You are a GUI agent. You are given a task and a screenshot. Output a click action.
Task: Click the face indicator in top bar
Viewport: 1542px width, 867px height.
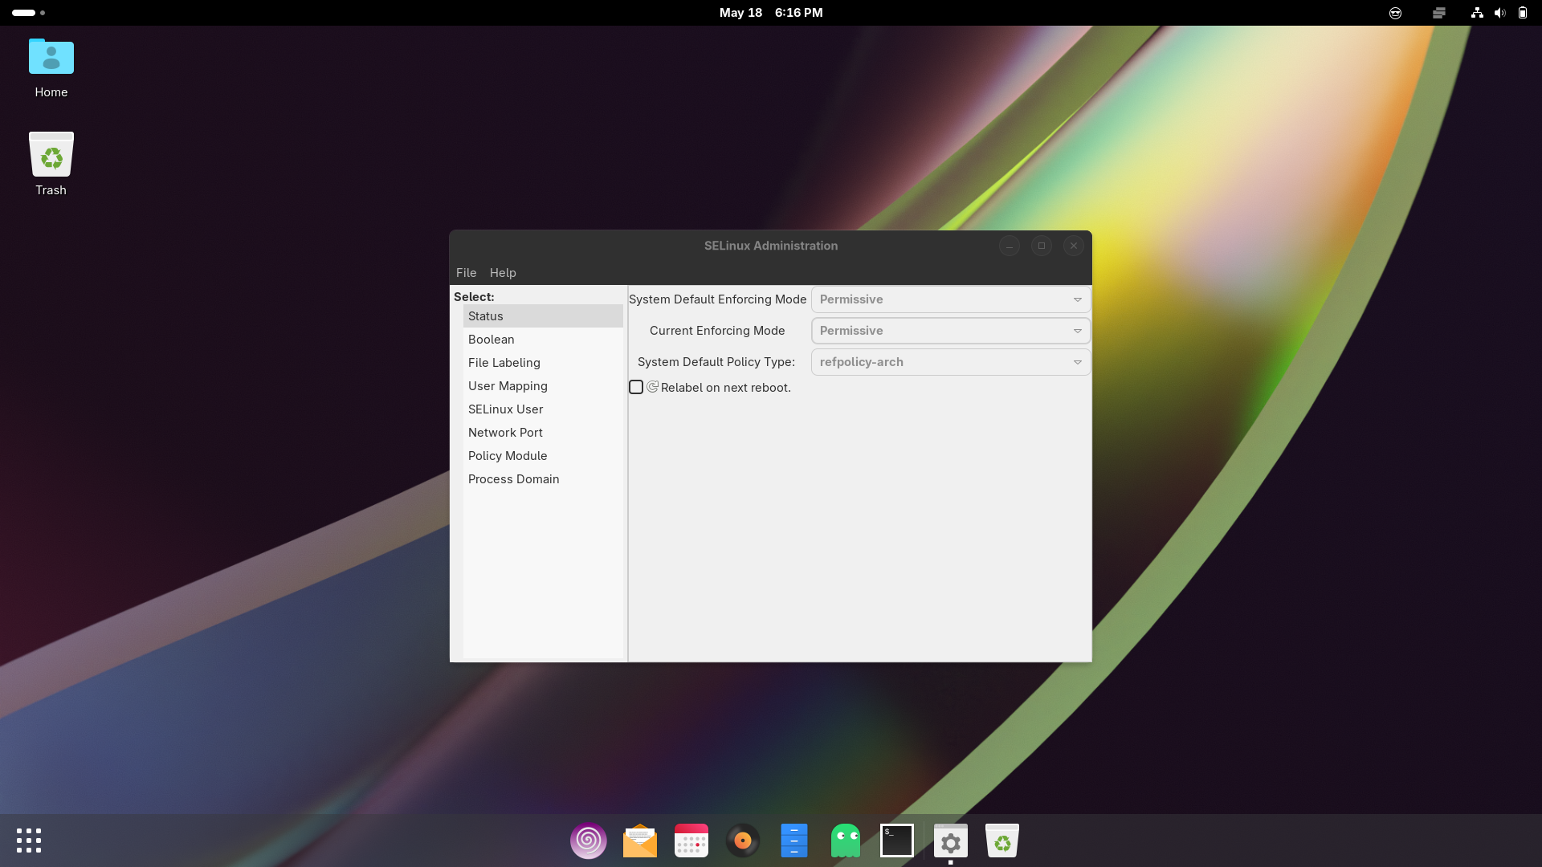[x=1396, y=13]
